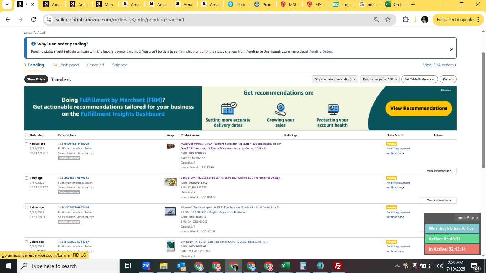Open the notification center showing 24
Viewport: 486px width, 273px height.
[x=476, y=266]
